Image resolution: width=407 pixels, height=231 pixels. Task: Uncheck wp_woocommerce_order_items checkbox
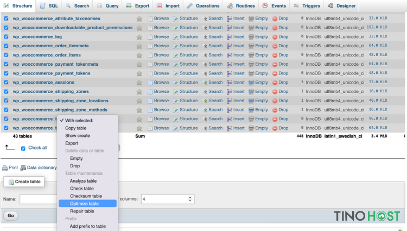(x=6, y=55)
